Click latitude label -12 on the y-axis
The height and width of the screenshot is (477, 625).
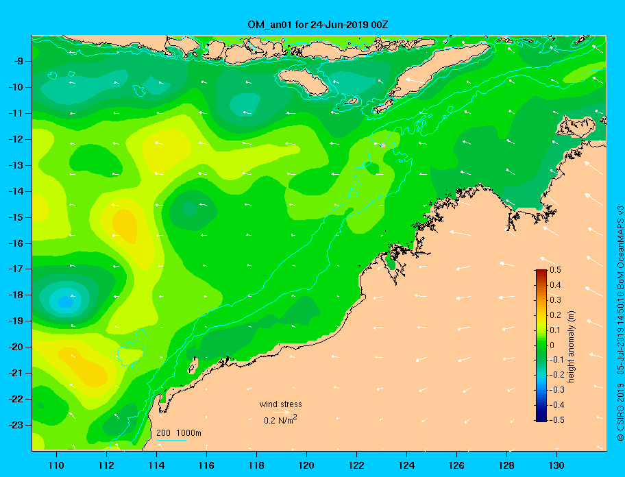coord(16,139)
